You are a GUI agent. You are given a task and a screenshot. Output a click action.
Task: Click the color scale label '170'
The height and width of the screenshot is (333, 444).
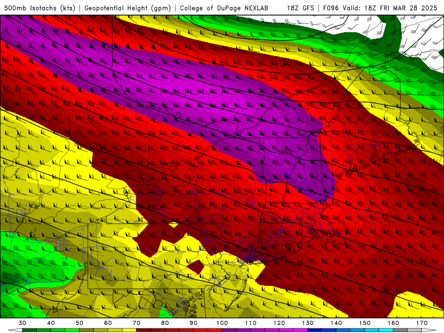pyautogui.click(x=422, y=323)
